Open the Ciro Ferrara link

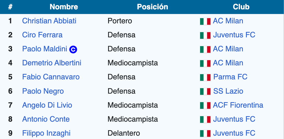tap(42, 35)
